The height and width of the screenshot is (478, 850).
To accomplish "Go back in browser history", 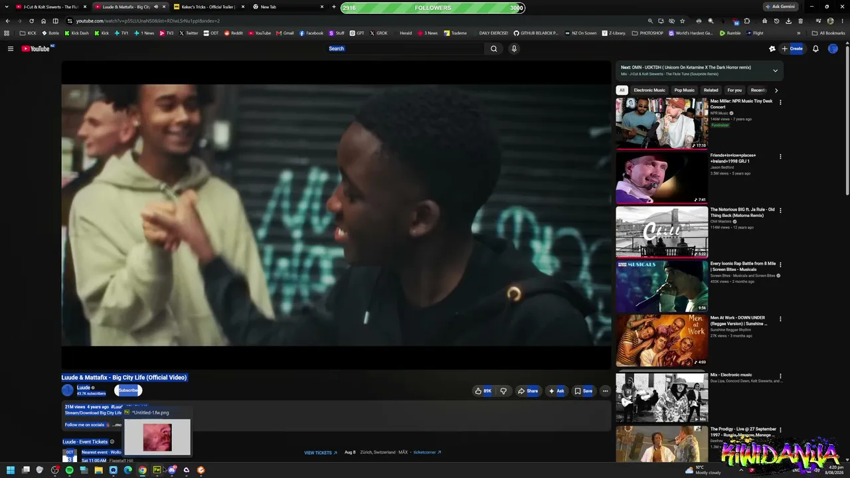I will click(8, 21).
